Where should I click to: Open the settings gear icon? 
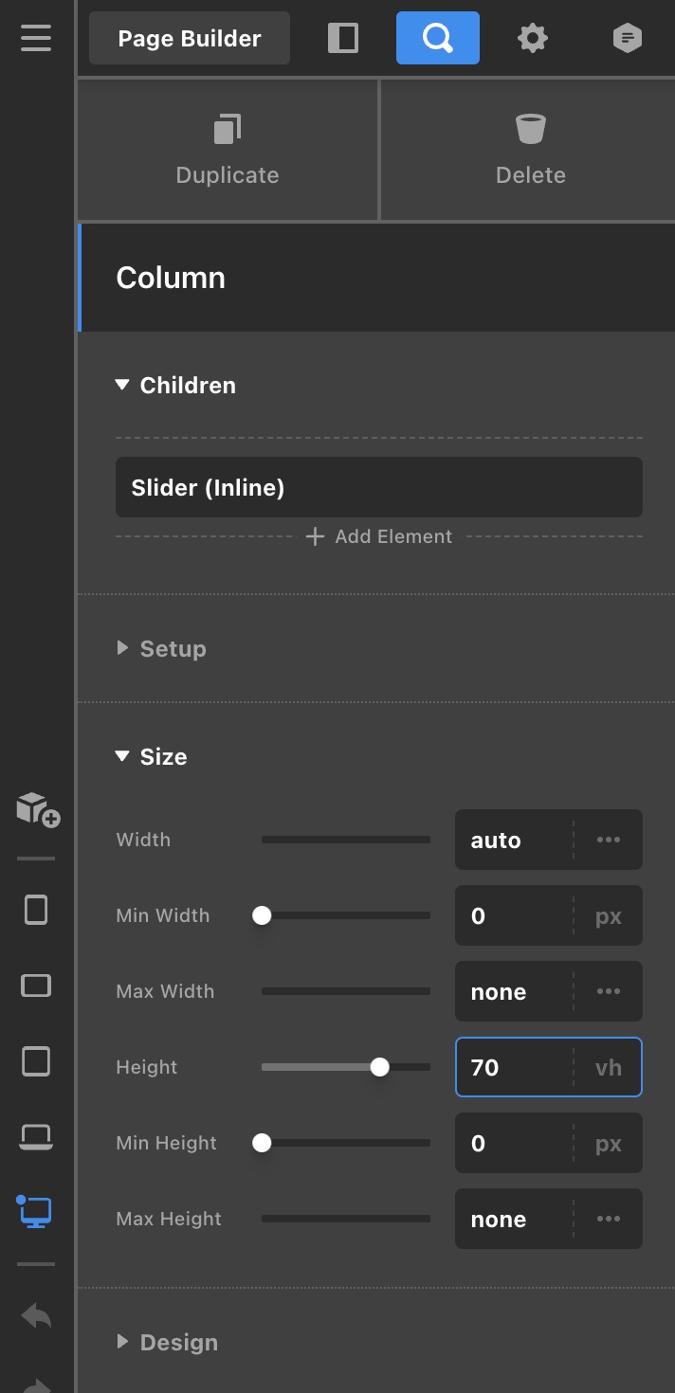click(532, 38)
